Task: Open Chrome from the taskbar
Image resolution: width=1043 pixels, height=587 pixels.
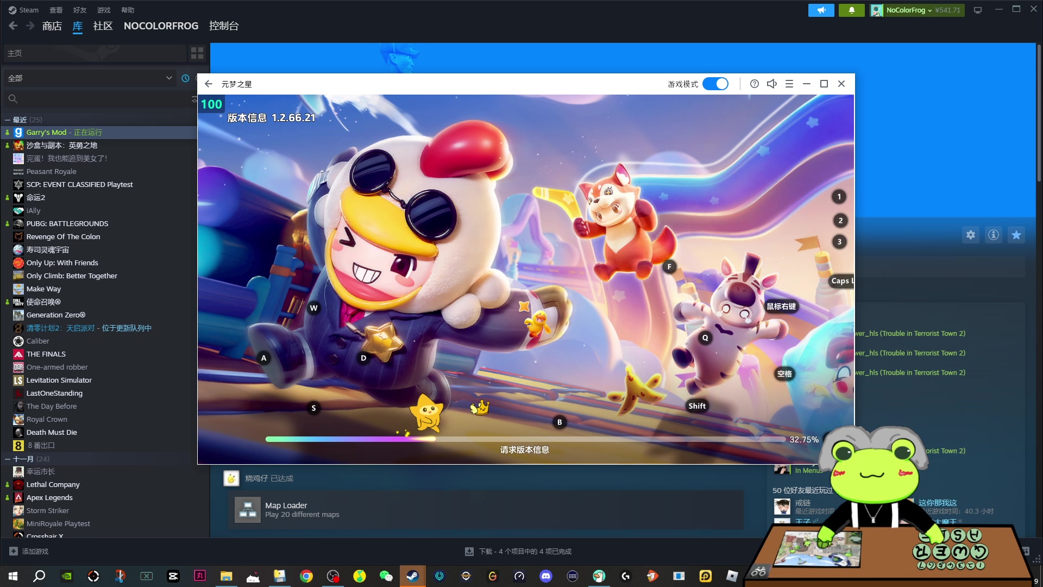Action: pyautogui.click(x=306, y=576)
